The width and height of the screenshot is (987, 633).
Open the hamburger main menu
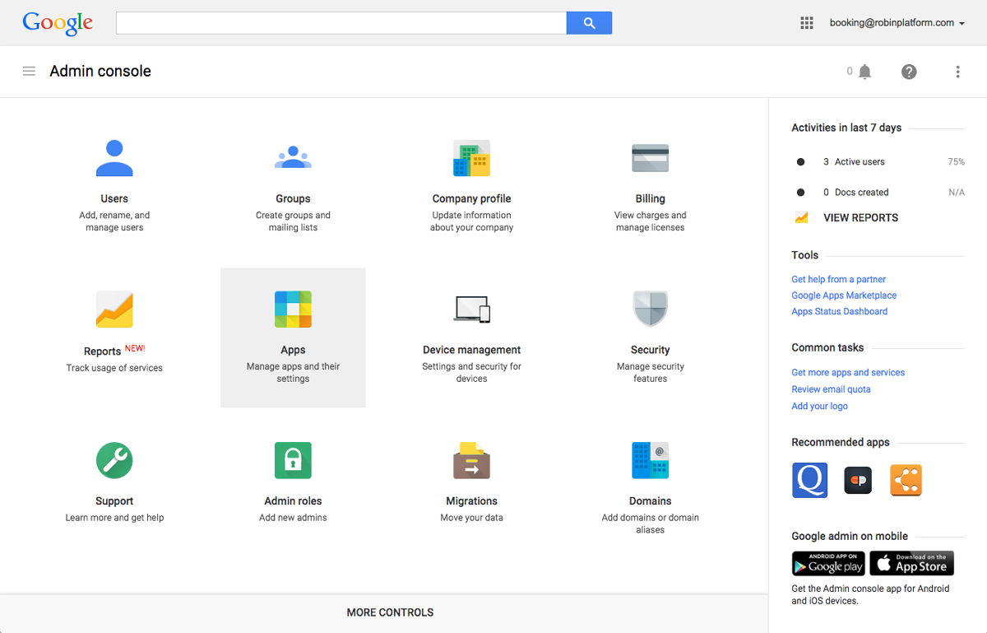[29, 72]
